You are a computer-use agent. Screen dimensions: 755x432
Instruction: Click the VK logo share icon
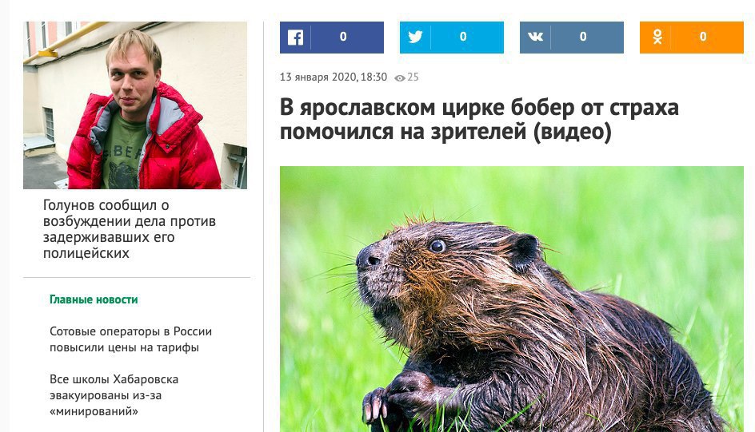click(x=535, y=37)
